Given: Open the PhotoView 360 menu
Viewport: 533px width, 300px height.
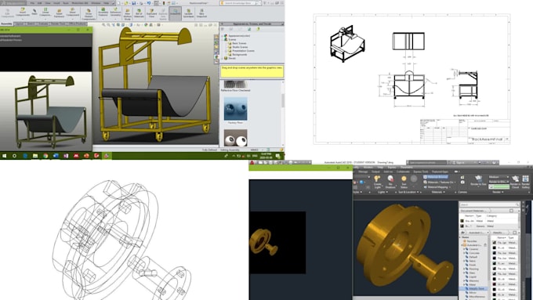Looking at the screenshot, I should [x=79, y=3].
